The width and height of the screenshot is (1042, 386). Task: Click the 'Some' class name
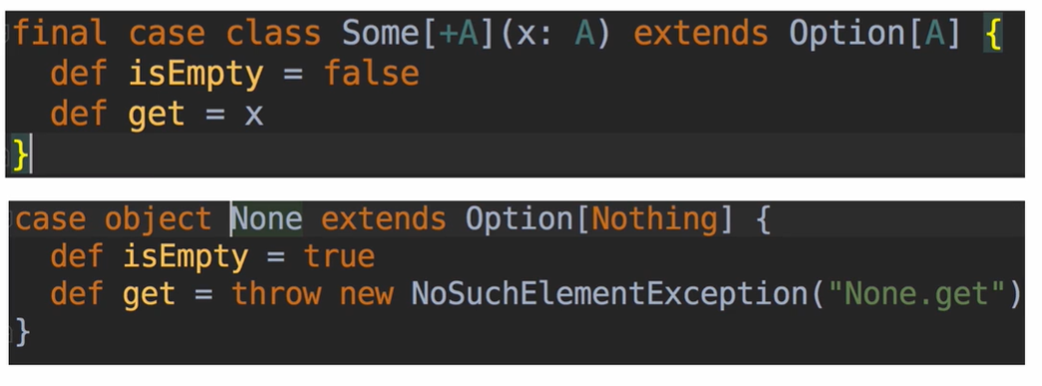tap(381, 33)
